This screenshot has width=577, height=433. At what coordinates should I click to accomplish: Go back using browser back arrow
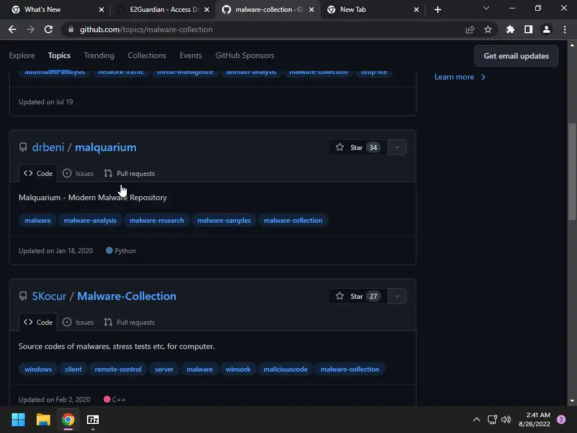[x=12, y=29]
